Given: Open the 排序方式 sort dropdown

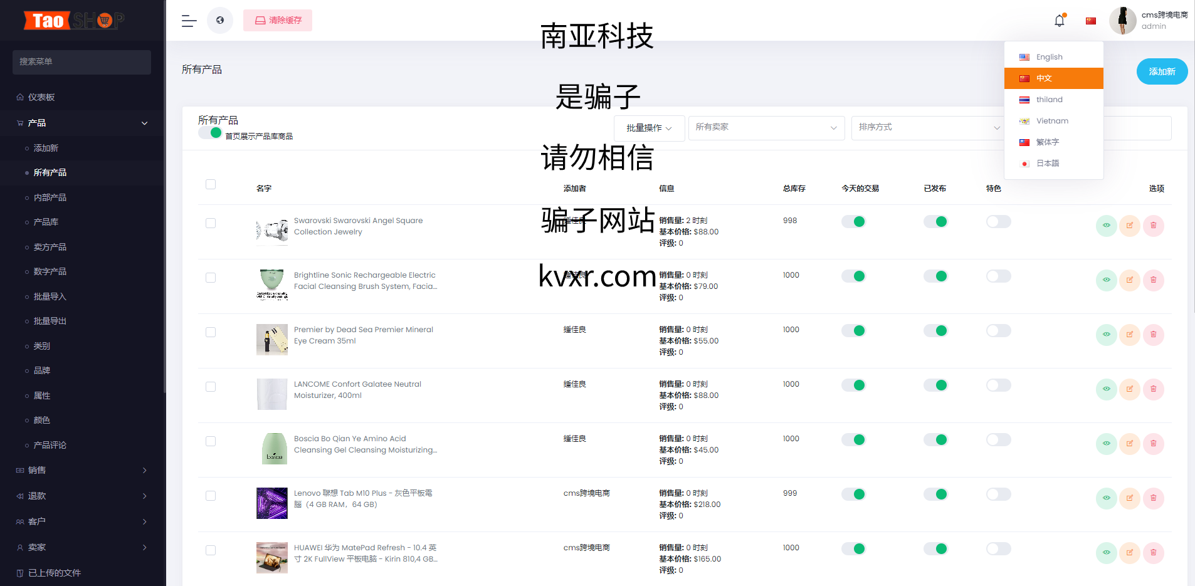Looking at the screenshot, I should point(929,127).
